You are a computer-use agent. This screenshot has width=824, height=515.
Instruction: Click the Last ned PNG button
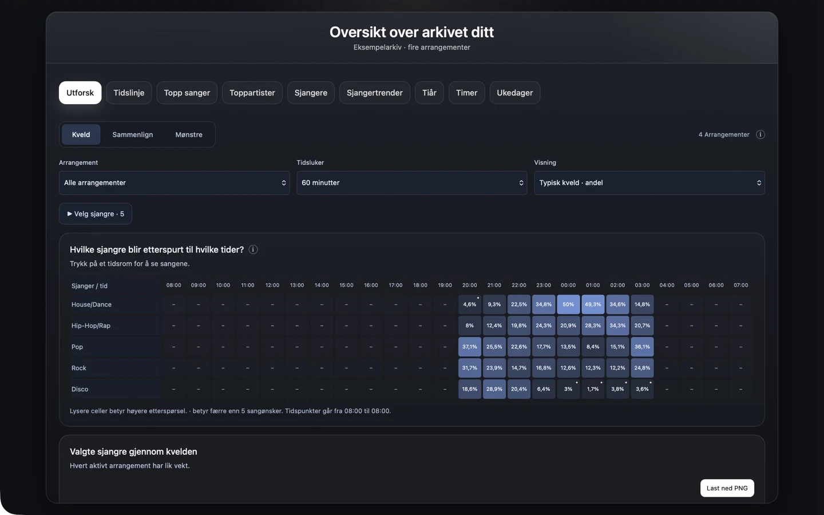pos(727,488)
